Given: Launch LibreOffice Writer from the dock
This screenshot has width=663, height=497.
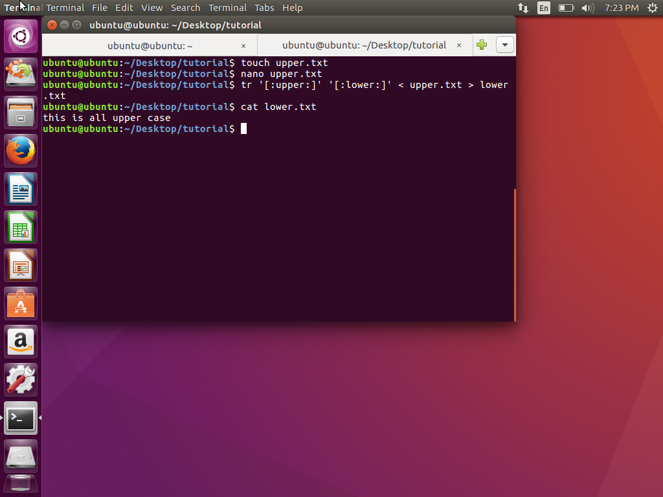Looking at the screenshot, I should point(20,188).
